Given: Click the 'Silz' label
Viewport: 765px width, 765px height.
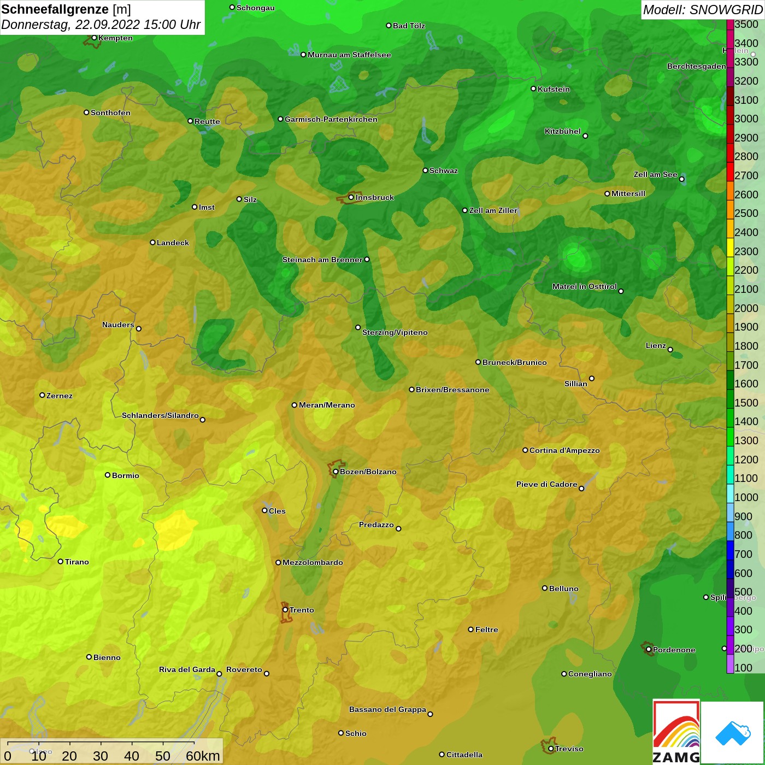Looking at the screenshot, I should (x=250, y=199).
